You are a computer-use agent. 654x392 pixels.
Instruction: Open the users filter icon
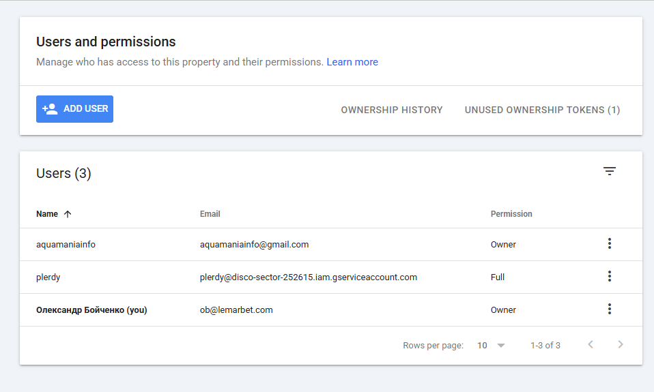click(610, 171)
